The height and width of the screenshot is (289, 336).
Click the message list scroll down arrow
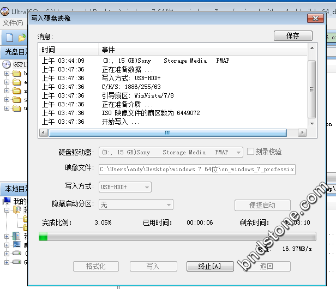tap(312, 124)
